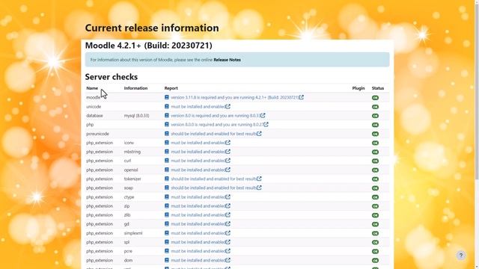Screen dimensions: 479x269
Task: Open the iconv extension report link
Action: (198, 143)
